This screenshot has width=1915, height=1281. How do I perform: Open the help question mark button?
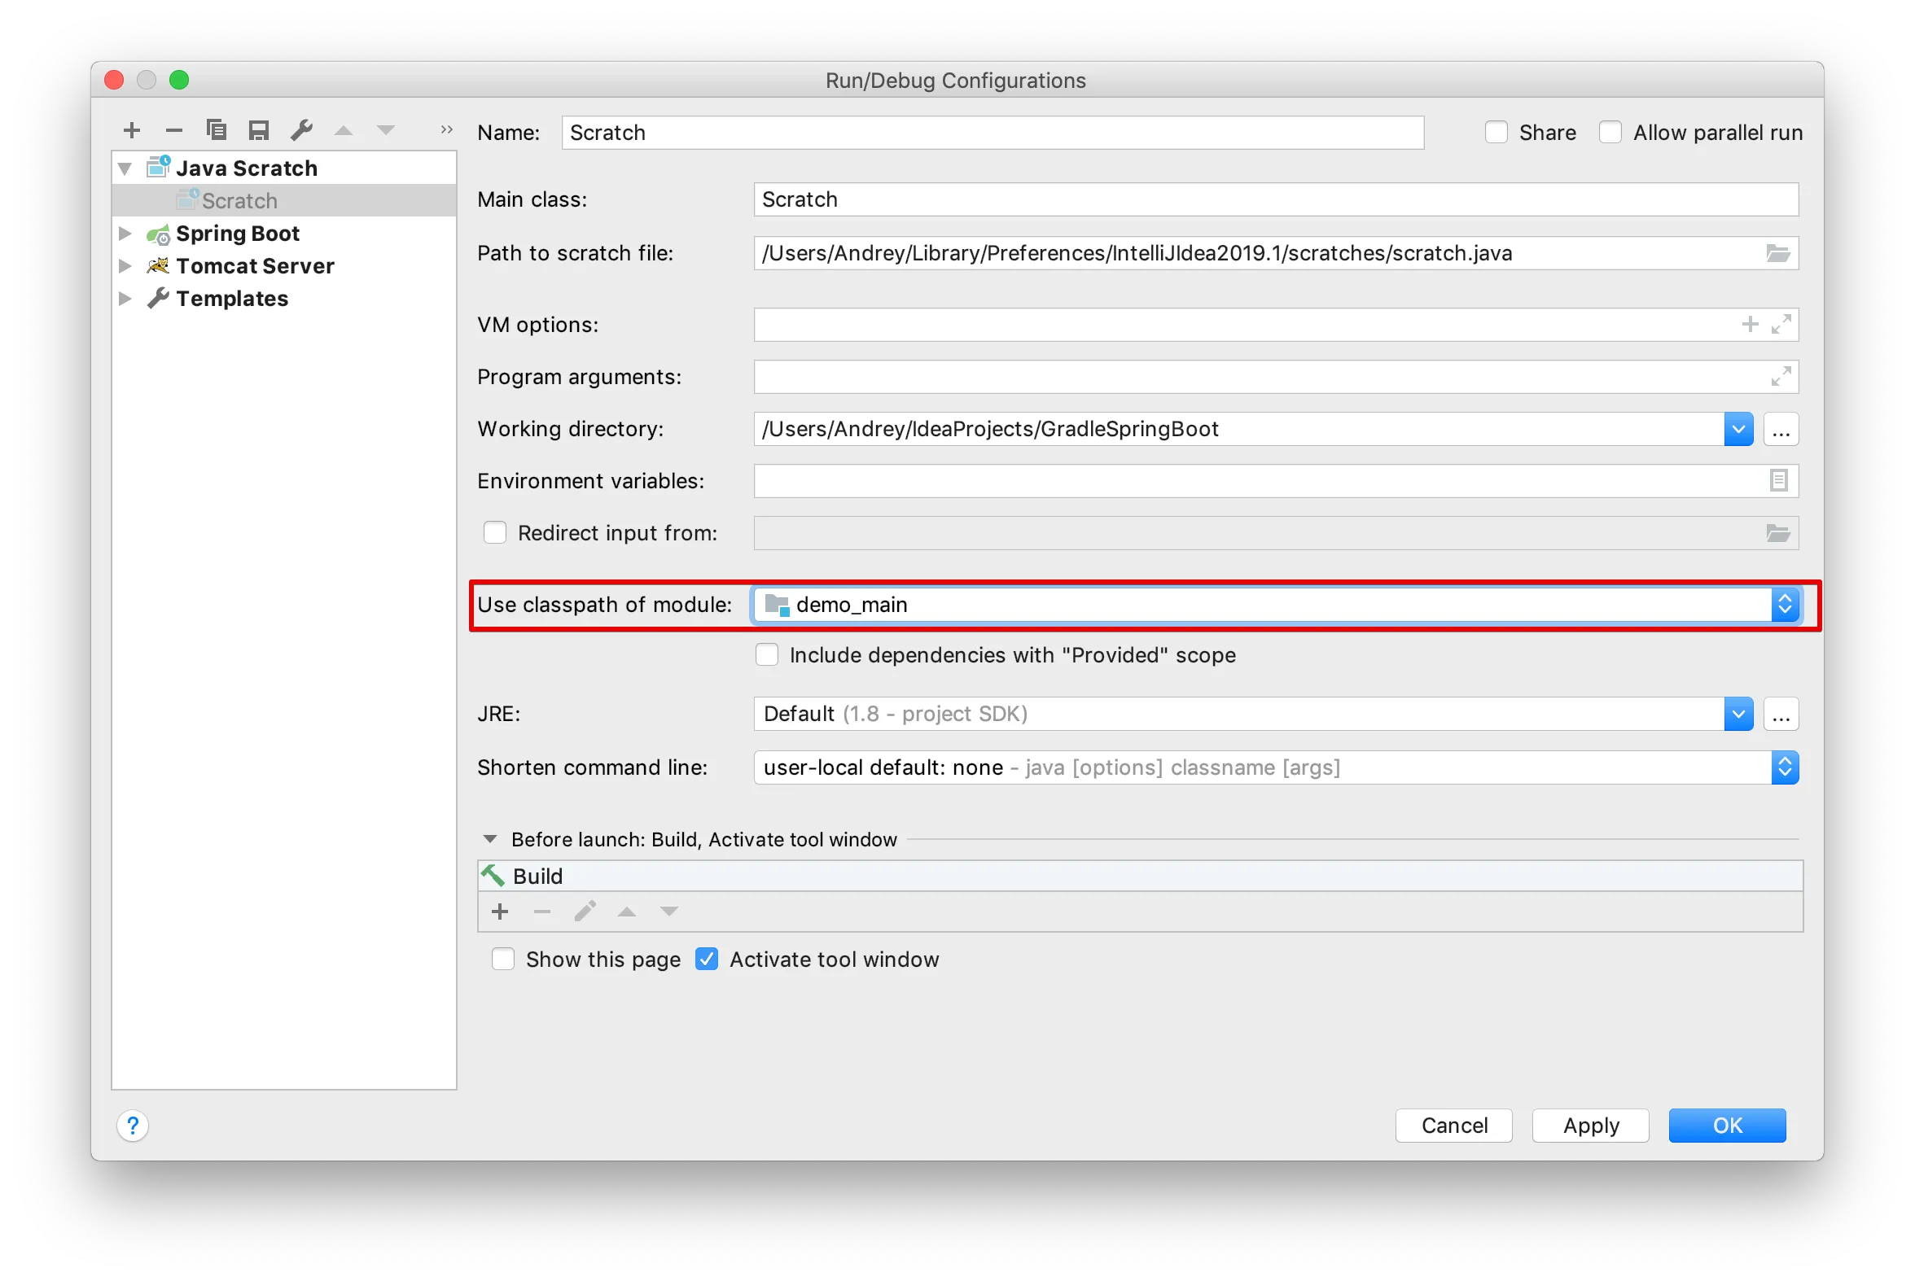[133, 1126]
